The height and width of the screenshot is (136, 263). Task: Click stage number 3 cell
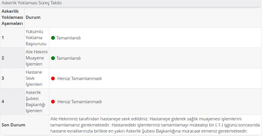[x=12, y=78]
